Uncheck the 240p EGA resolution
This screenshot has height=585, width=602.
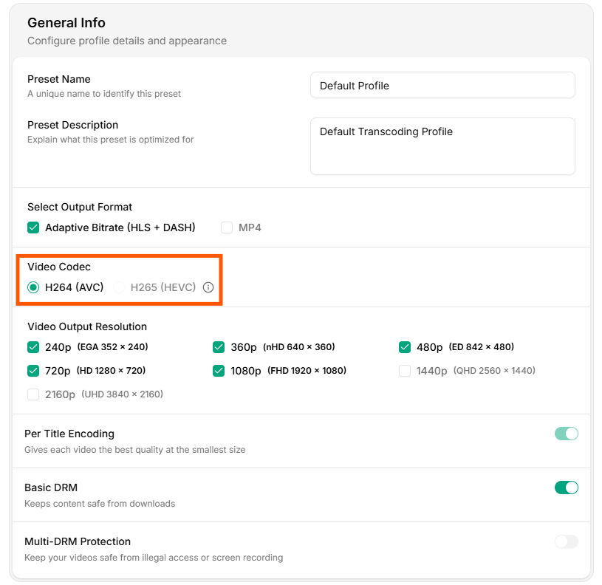pyautogui.click(x=33, y=346)
